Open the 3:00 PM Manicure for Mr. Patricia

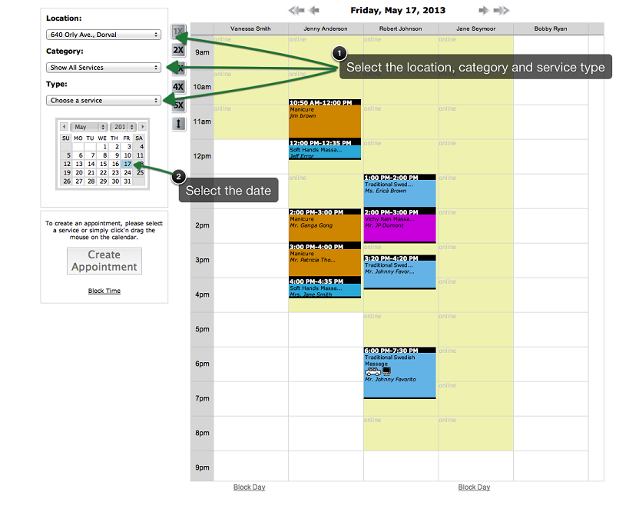(325, 260)
